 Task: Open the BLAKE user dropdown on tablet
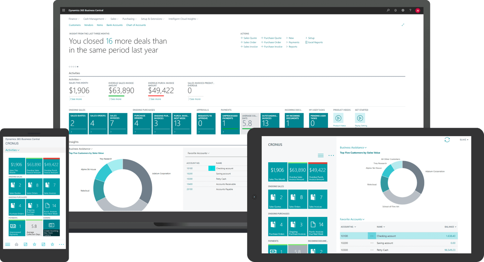pos(464,140)
